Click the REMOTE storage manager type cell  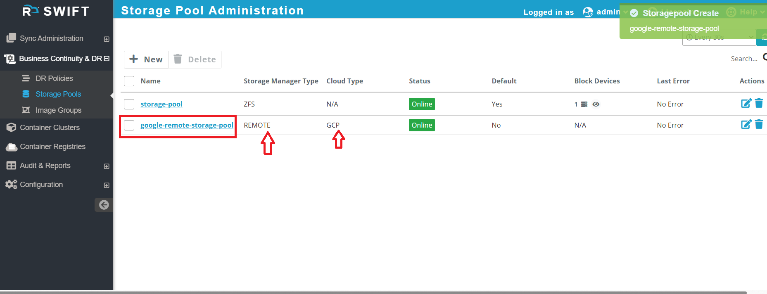(x=257, y=125)
